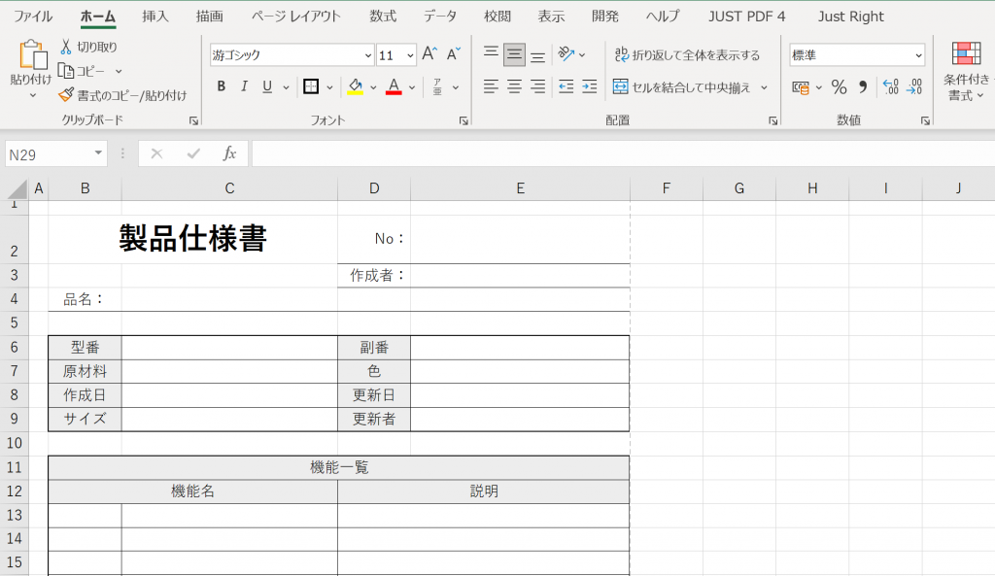Open Conditional Formatting icon
995x576 pixels.
point(966,54)
